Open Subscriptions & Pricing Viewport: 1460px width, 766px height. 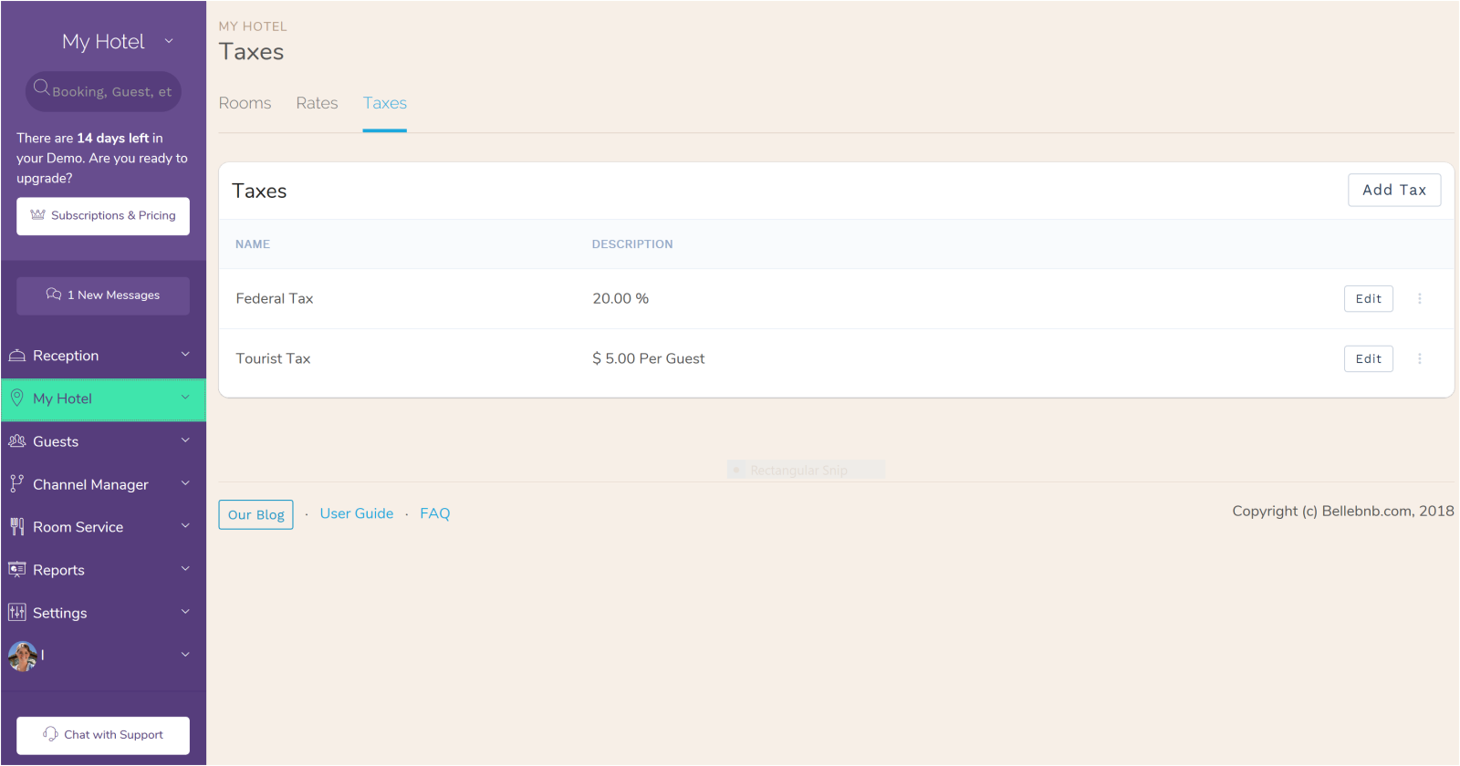(103, 216)
